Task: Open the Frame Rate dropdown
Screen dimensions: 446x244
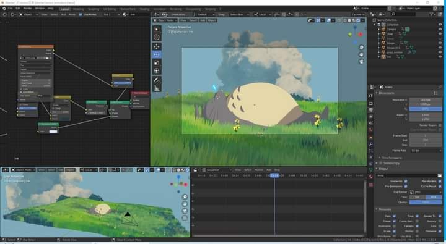Action: 426,151
